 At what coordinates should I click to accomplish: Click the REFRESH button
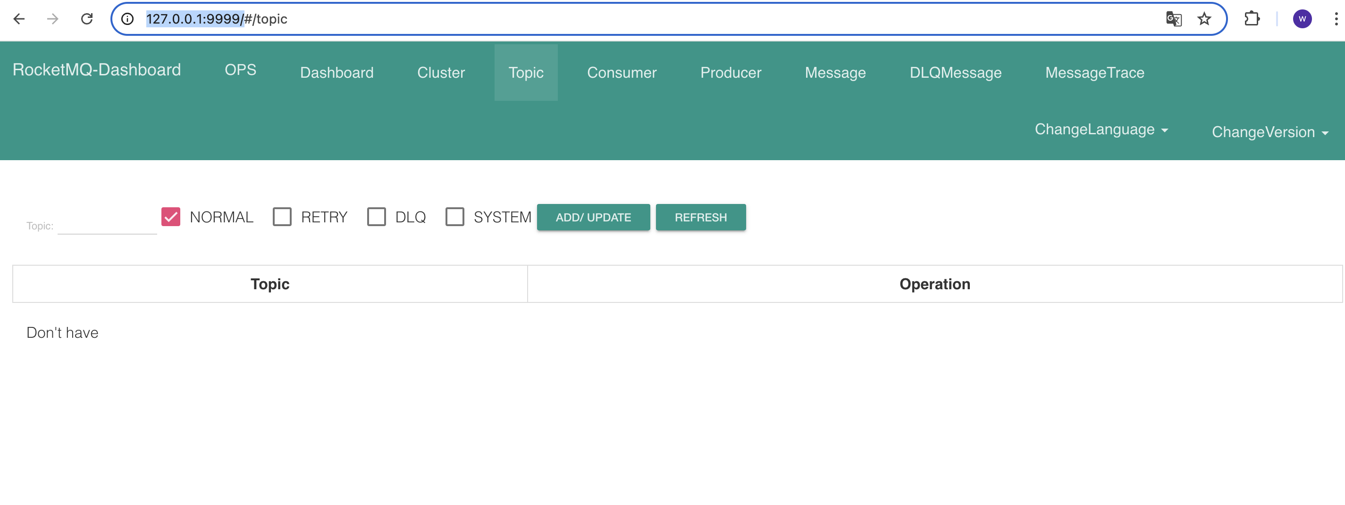(x=701, y=217)
